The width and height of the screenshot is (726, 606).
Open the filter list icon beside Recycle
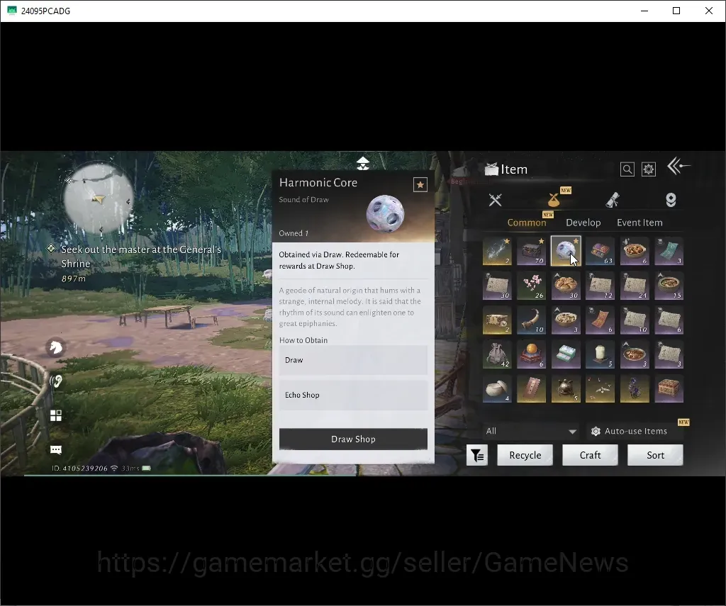[x=477, y=456]
